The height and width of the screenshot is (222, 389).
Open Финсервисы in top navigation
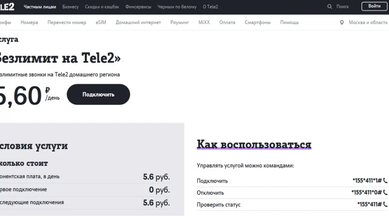click(138, 7)
